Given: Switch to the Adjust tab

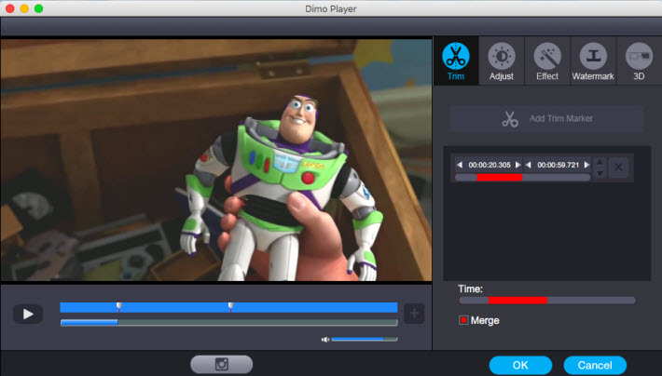Looking at the screenshot, I should [x=502, y=61].
